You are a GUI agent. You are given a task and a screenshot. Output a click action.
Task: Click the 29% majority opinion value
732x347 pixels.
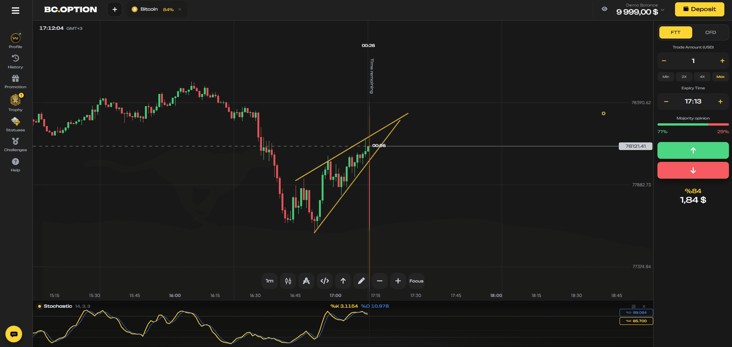[723, 132]
